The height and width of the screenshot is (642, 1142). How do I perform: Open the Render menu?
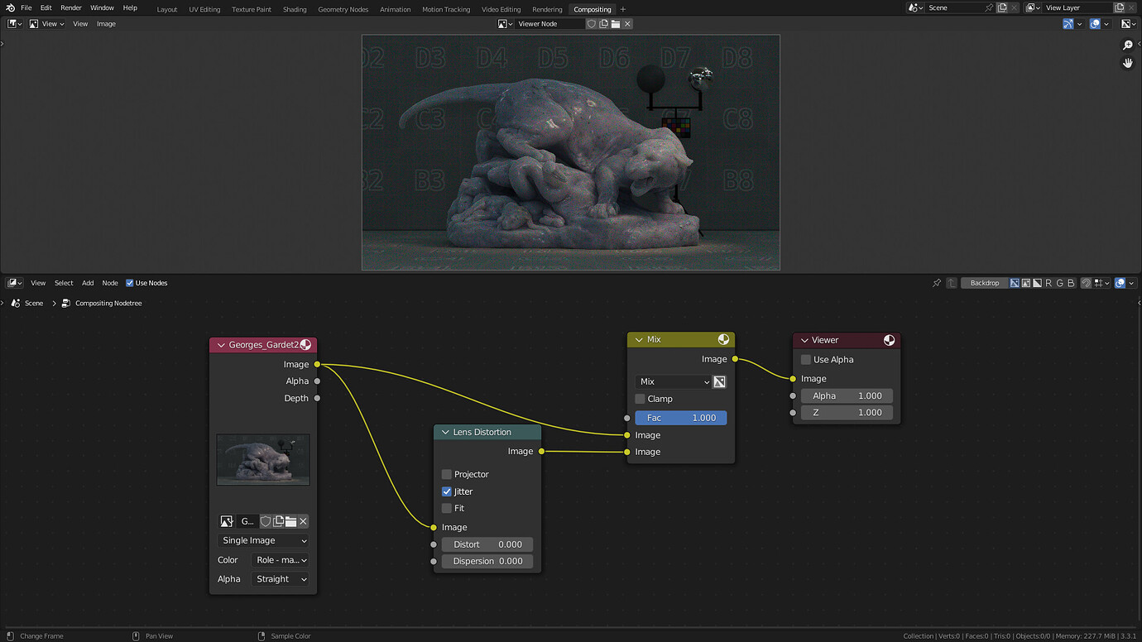coord(71,7)
